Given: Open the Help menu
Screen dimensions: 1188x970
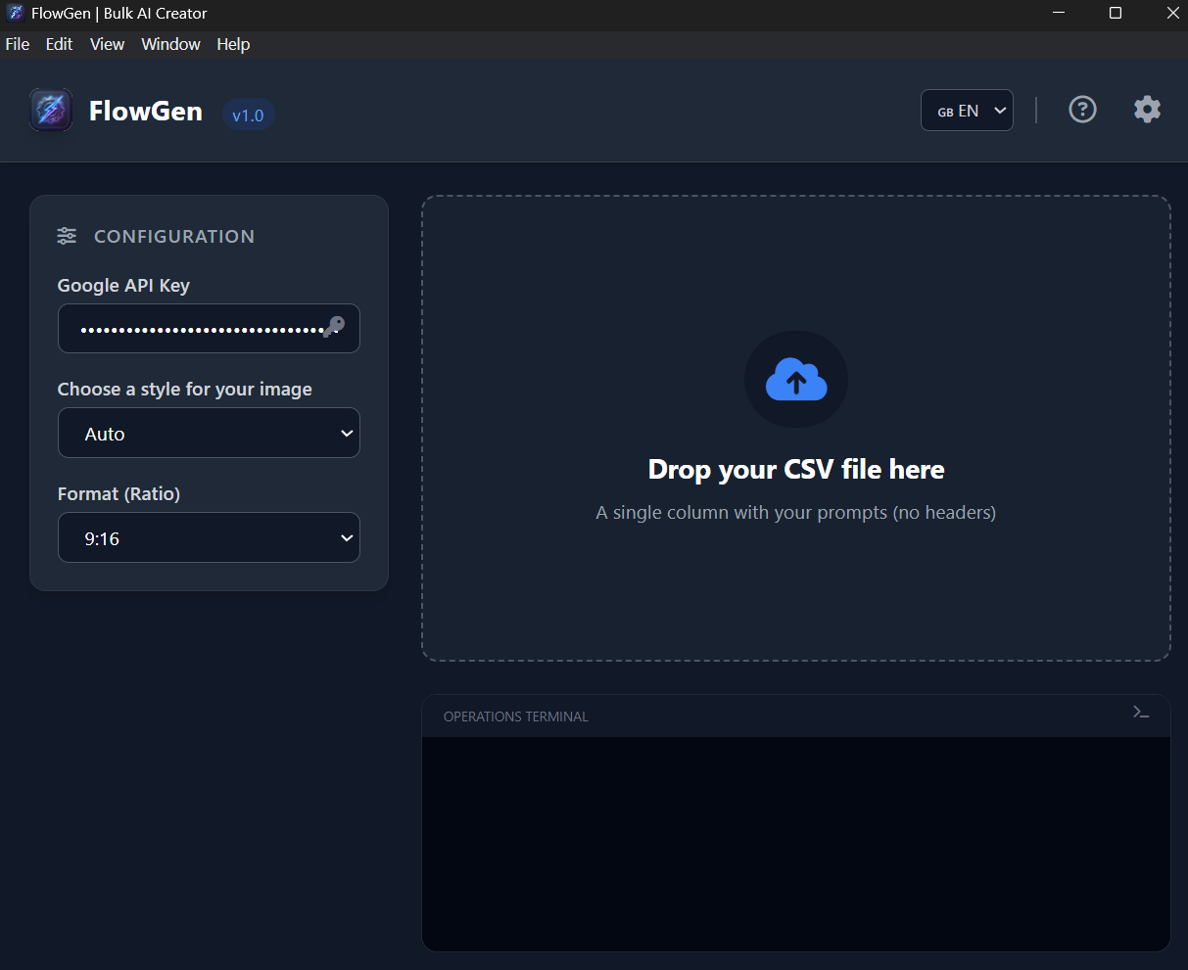Looking at the screenshot, I should coord(233,44).
